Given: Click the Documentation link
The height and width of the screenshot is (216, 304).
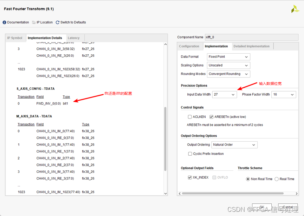Looking at the screenshot, I should coord(18,22).
